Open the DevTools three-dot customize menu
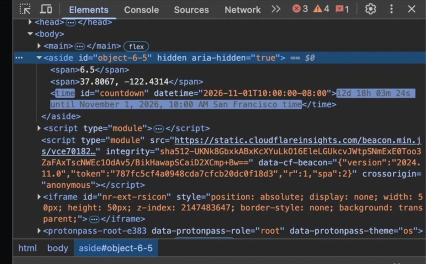Image resolution: width=426 pixels, height=264 pixels. [x=391, y=9]
